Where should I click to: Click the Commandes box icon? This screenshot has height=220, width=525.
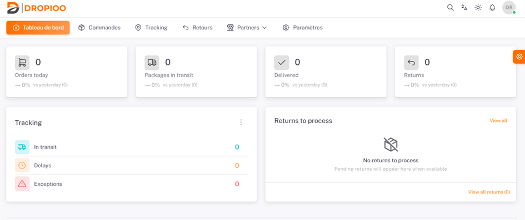pos(81,28)
